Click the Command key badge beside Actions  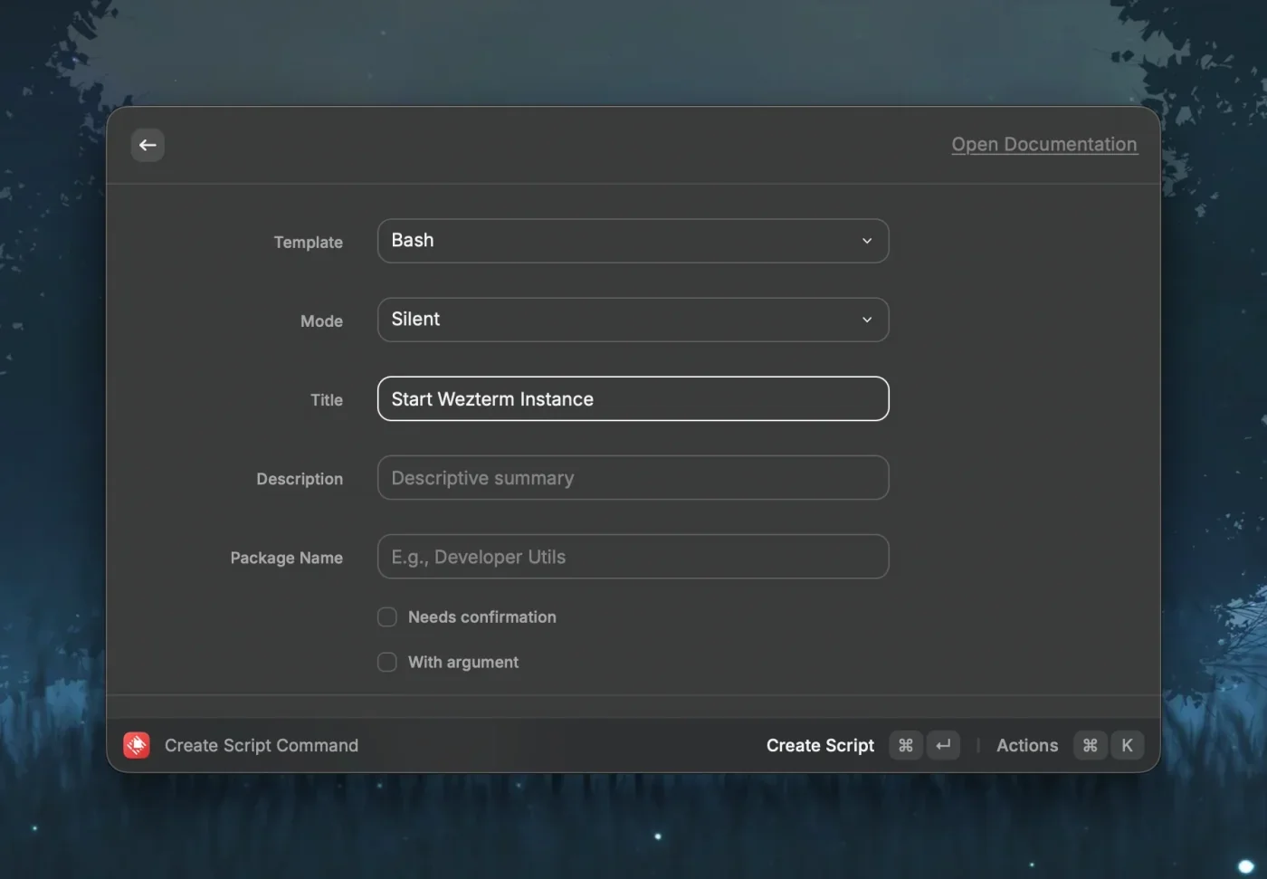click(1090, 745)
